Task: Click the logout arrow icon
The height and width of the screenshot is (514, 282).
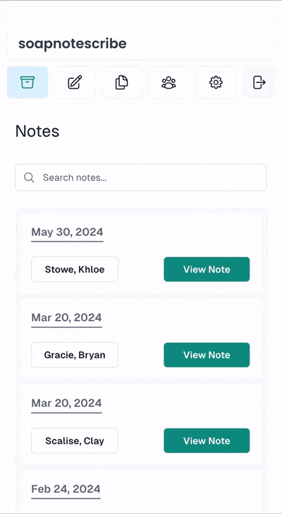Action: pos(259,82)
